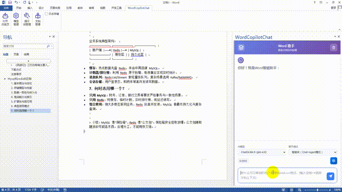Expand the 《西游记》 heading in navigation tree
Viewport: 342px width, 192px height.
12,65
